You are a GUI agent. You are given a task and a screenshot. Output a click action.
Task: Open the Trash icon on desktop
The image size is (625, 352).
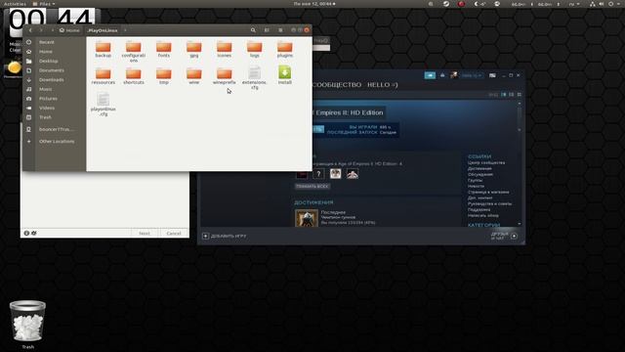[x=27, y=325]
